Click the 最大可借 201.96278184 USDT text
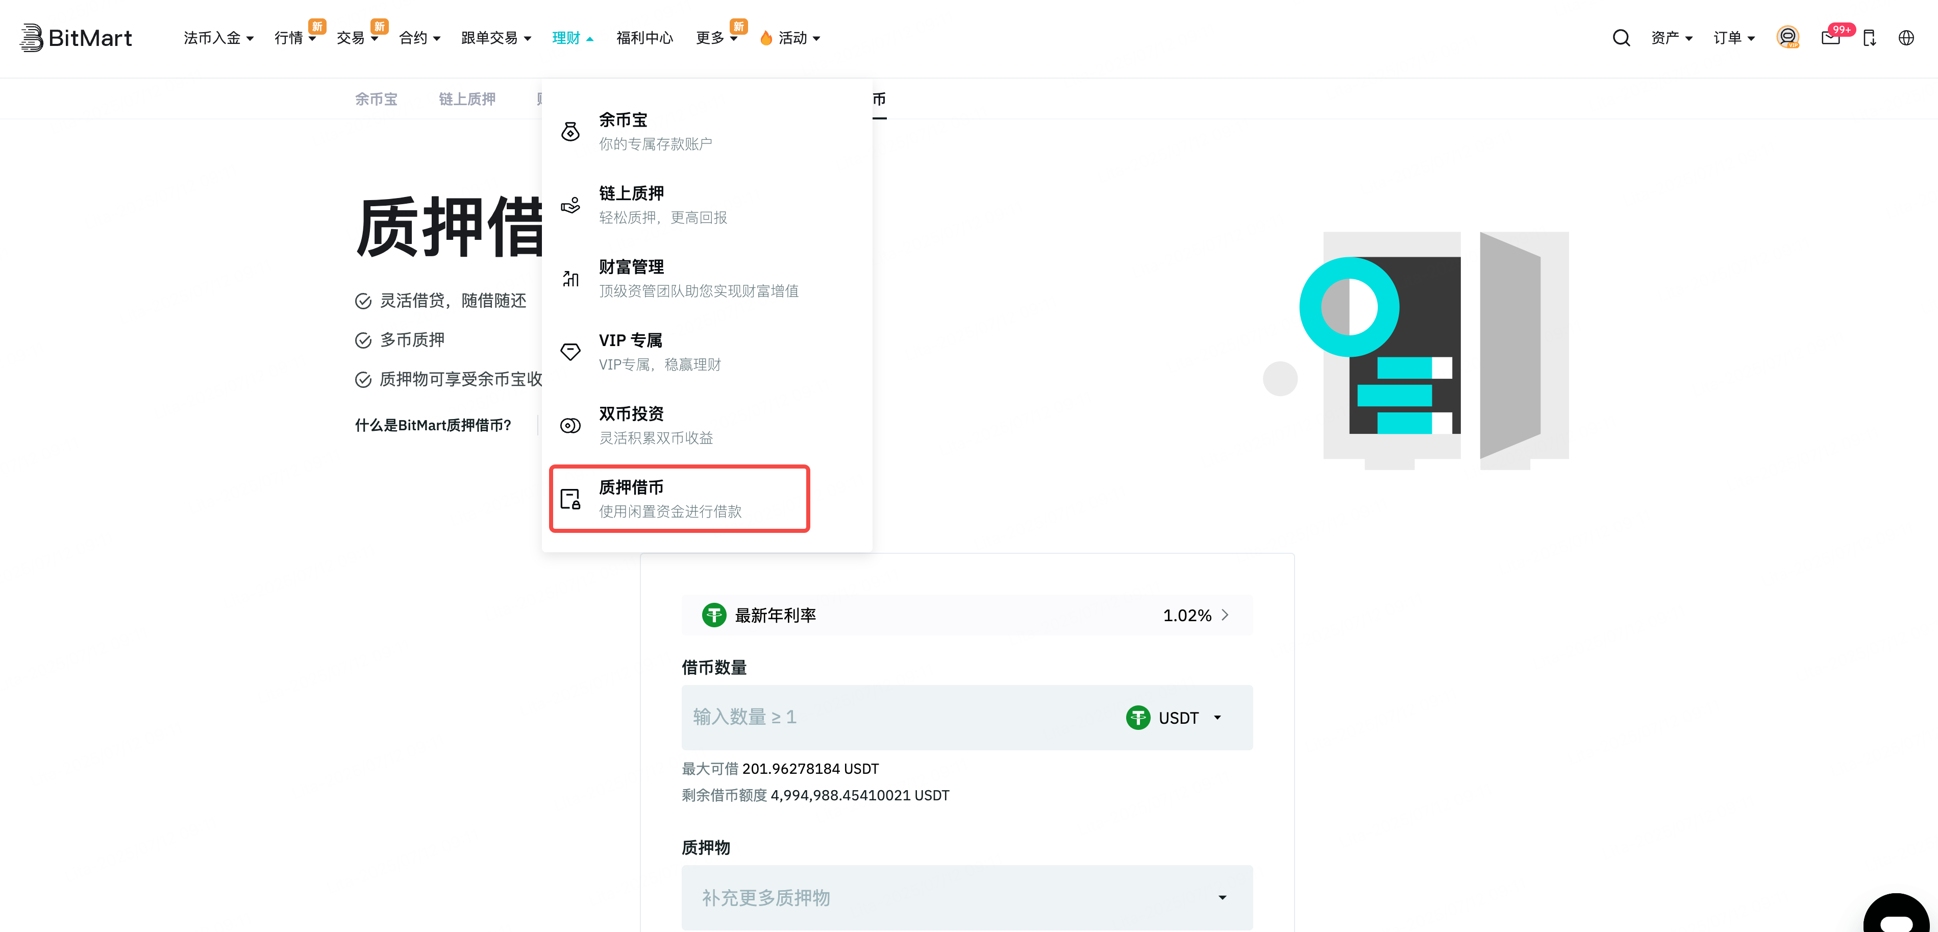The width and height of the screenshot is (1938, 932). pyautogui.click(x=780, y=769)
